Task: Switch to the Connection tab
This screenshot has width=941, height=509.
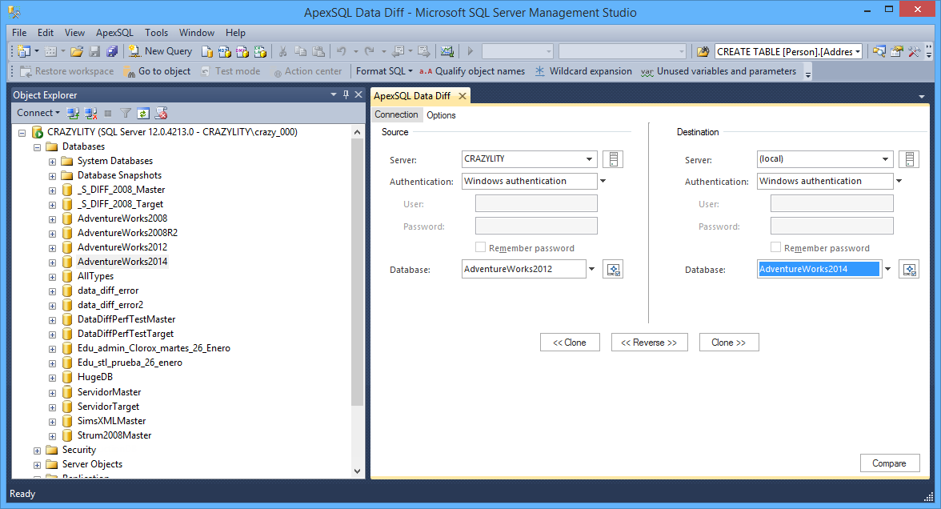Action: pyautogui.click(x=396, y=114)
